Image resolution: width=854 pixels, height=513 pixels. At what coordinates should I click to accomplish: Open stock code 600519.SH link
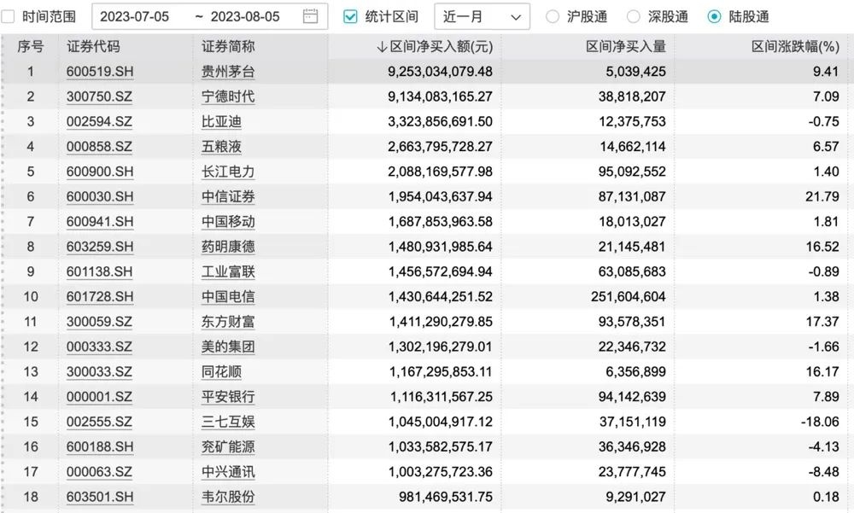pyautogui.click(x=100, y=72)
